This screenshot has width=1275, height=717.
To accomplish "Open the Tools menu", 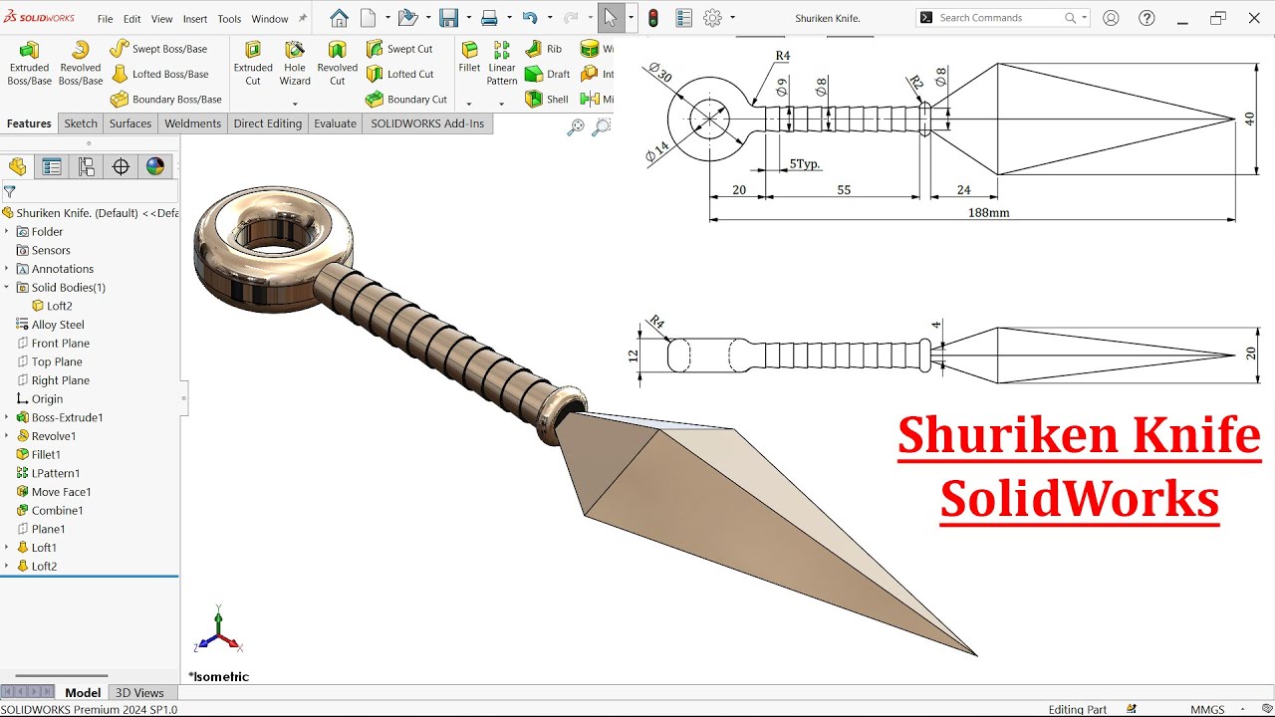I will tap(229, 19).
